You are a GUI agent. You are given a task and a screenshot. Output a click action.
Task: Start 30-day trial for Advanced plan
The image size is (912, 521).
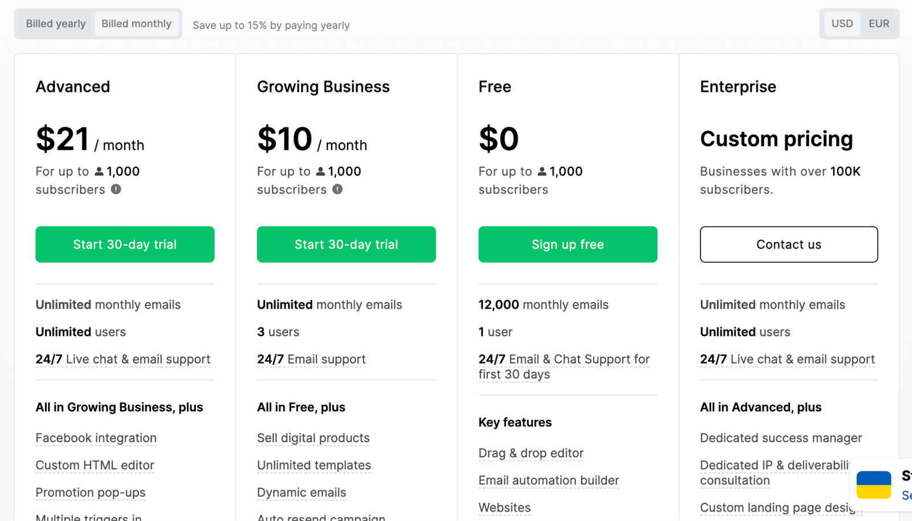point(125,245)
